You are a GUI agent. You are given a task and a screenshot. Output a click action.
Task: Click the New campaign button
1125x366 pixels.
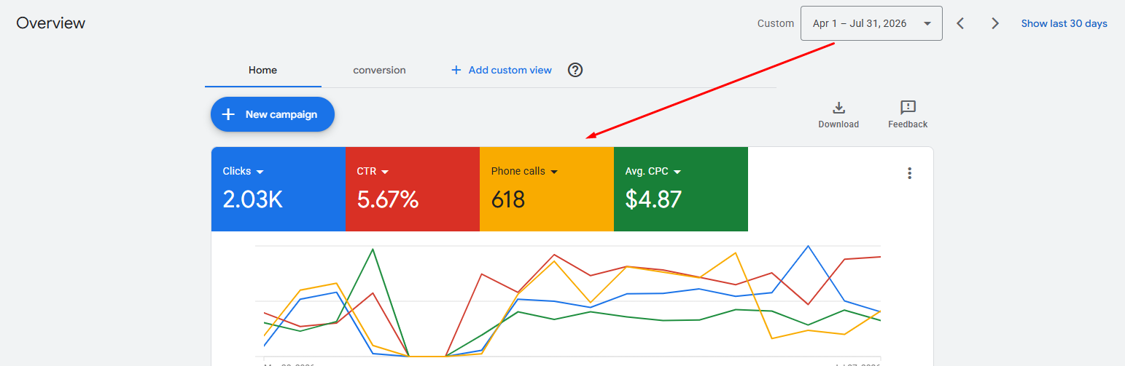[x=273, y=114]
